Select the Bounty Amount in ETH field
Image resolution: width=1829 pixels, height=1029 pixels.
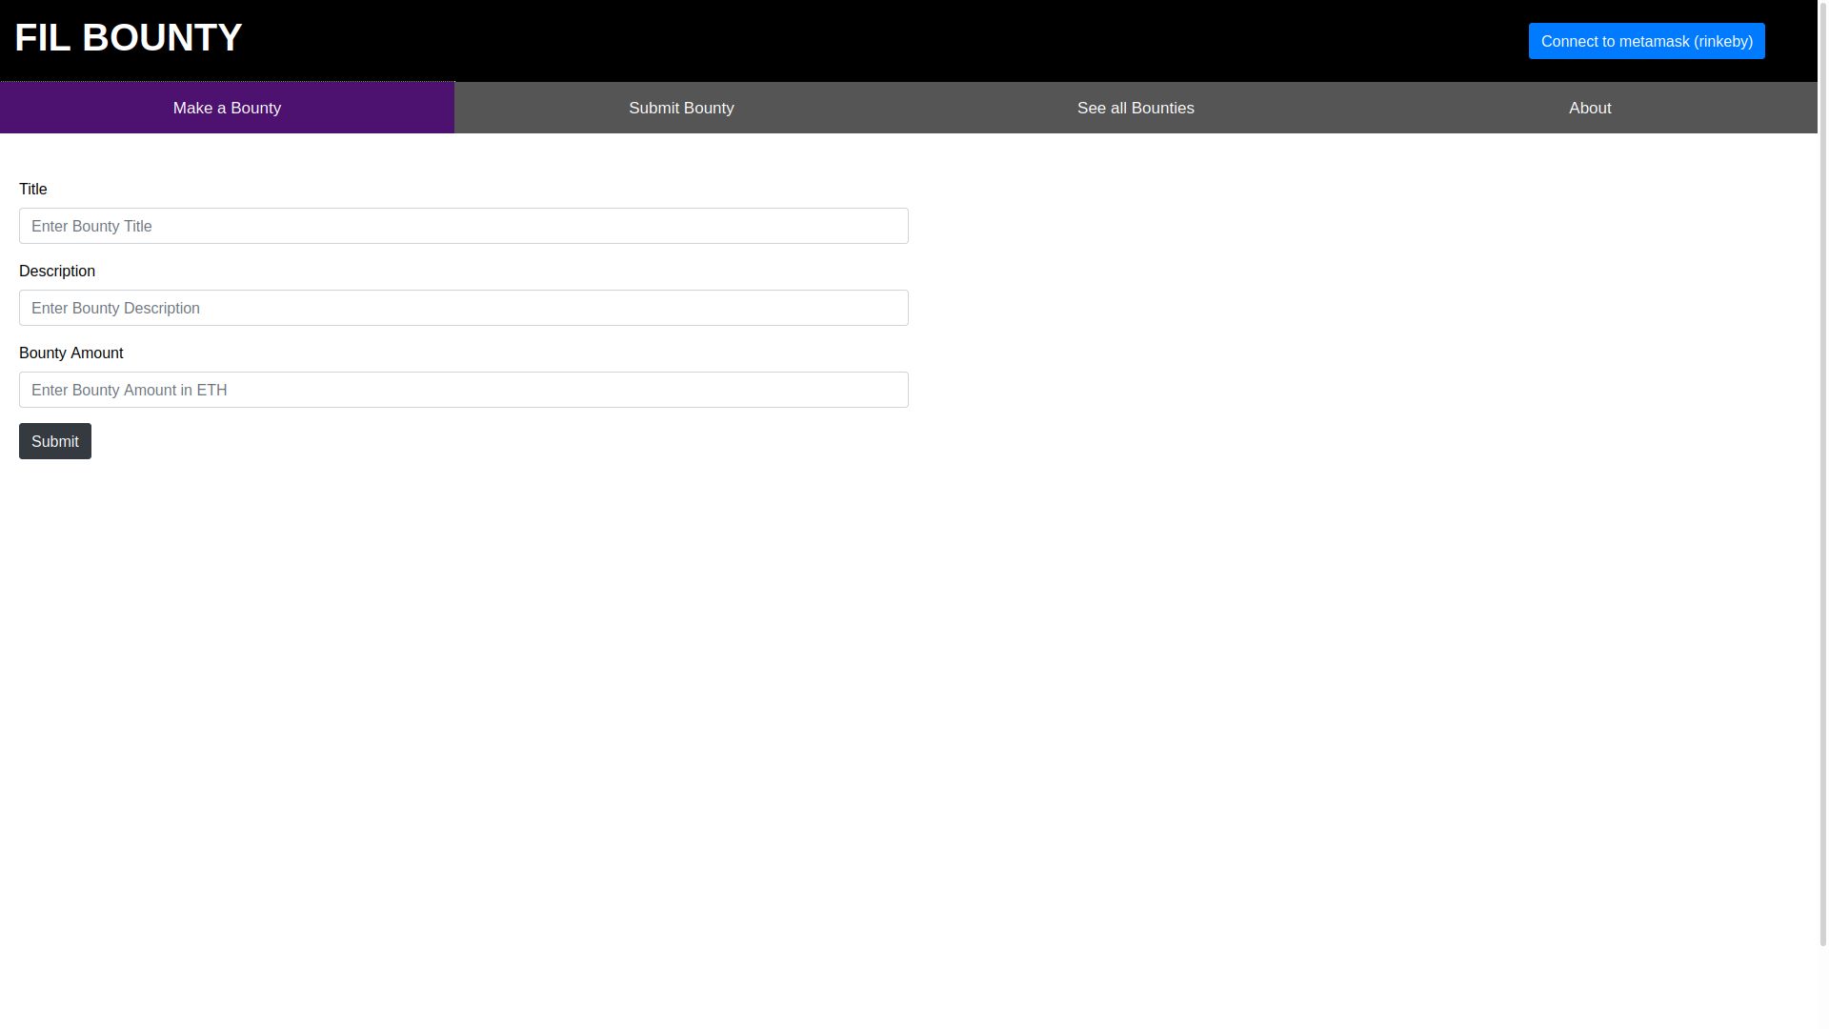tap(464, 390)
